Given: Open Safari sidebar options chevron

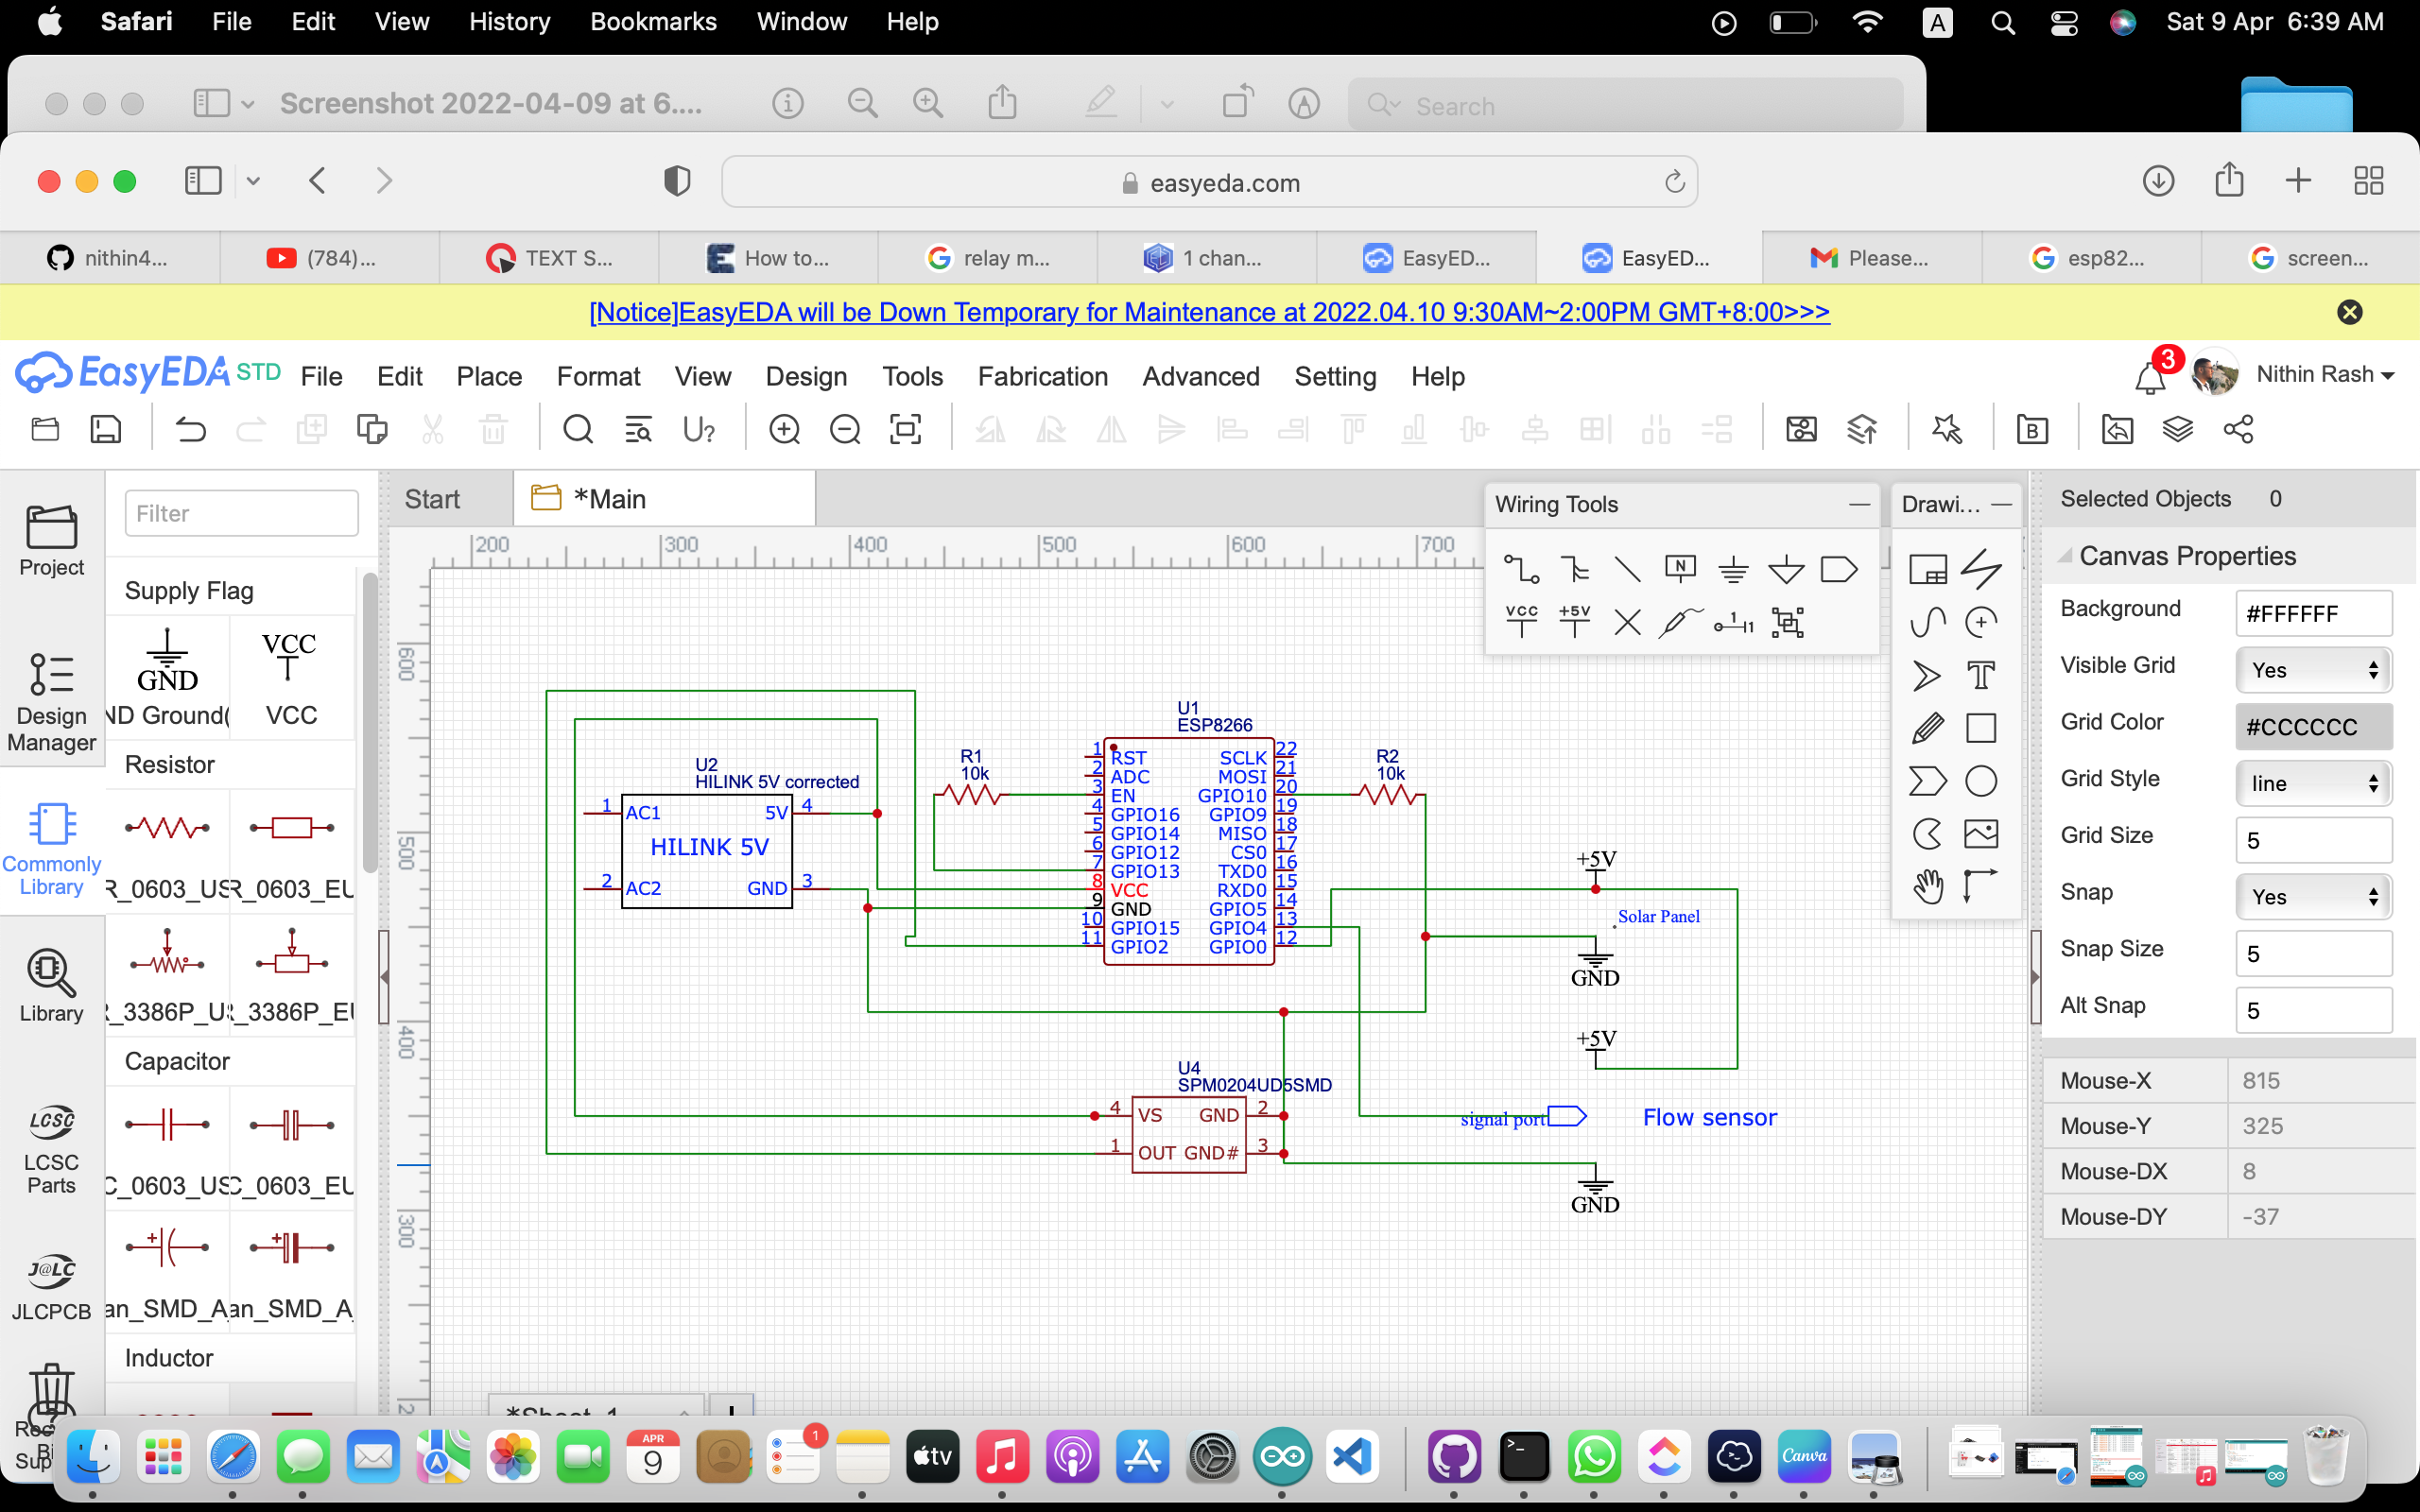Looking at the screenshot, I should pyautogui.click(x=253, y=181).
